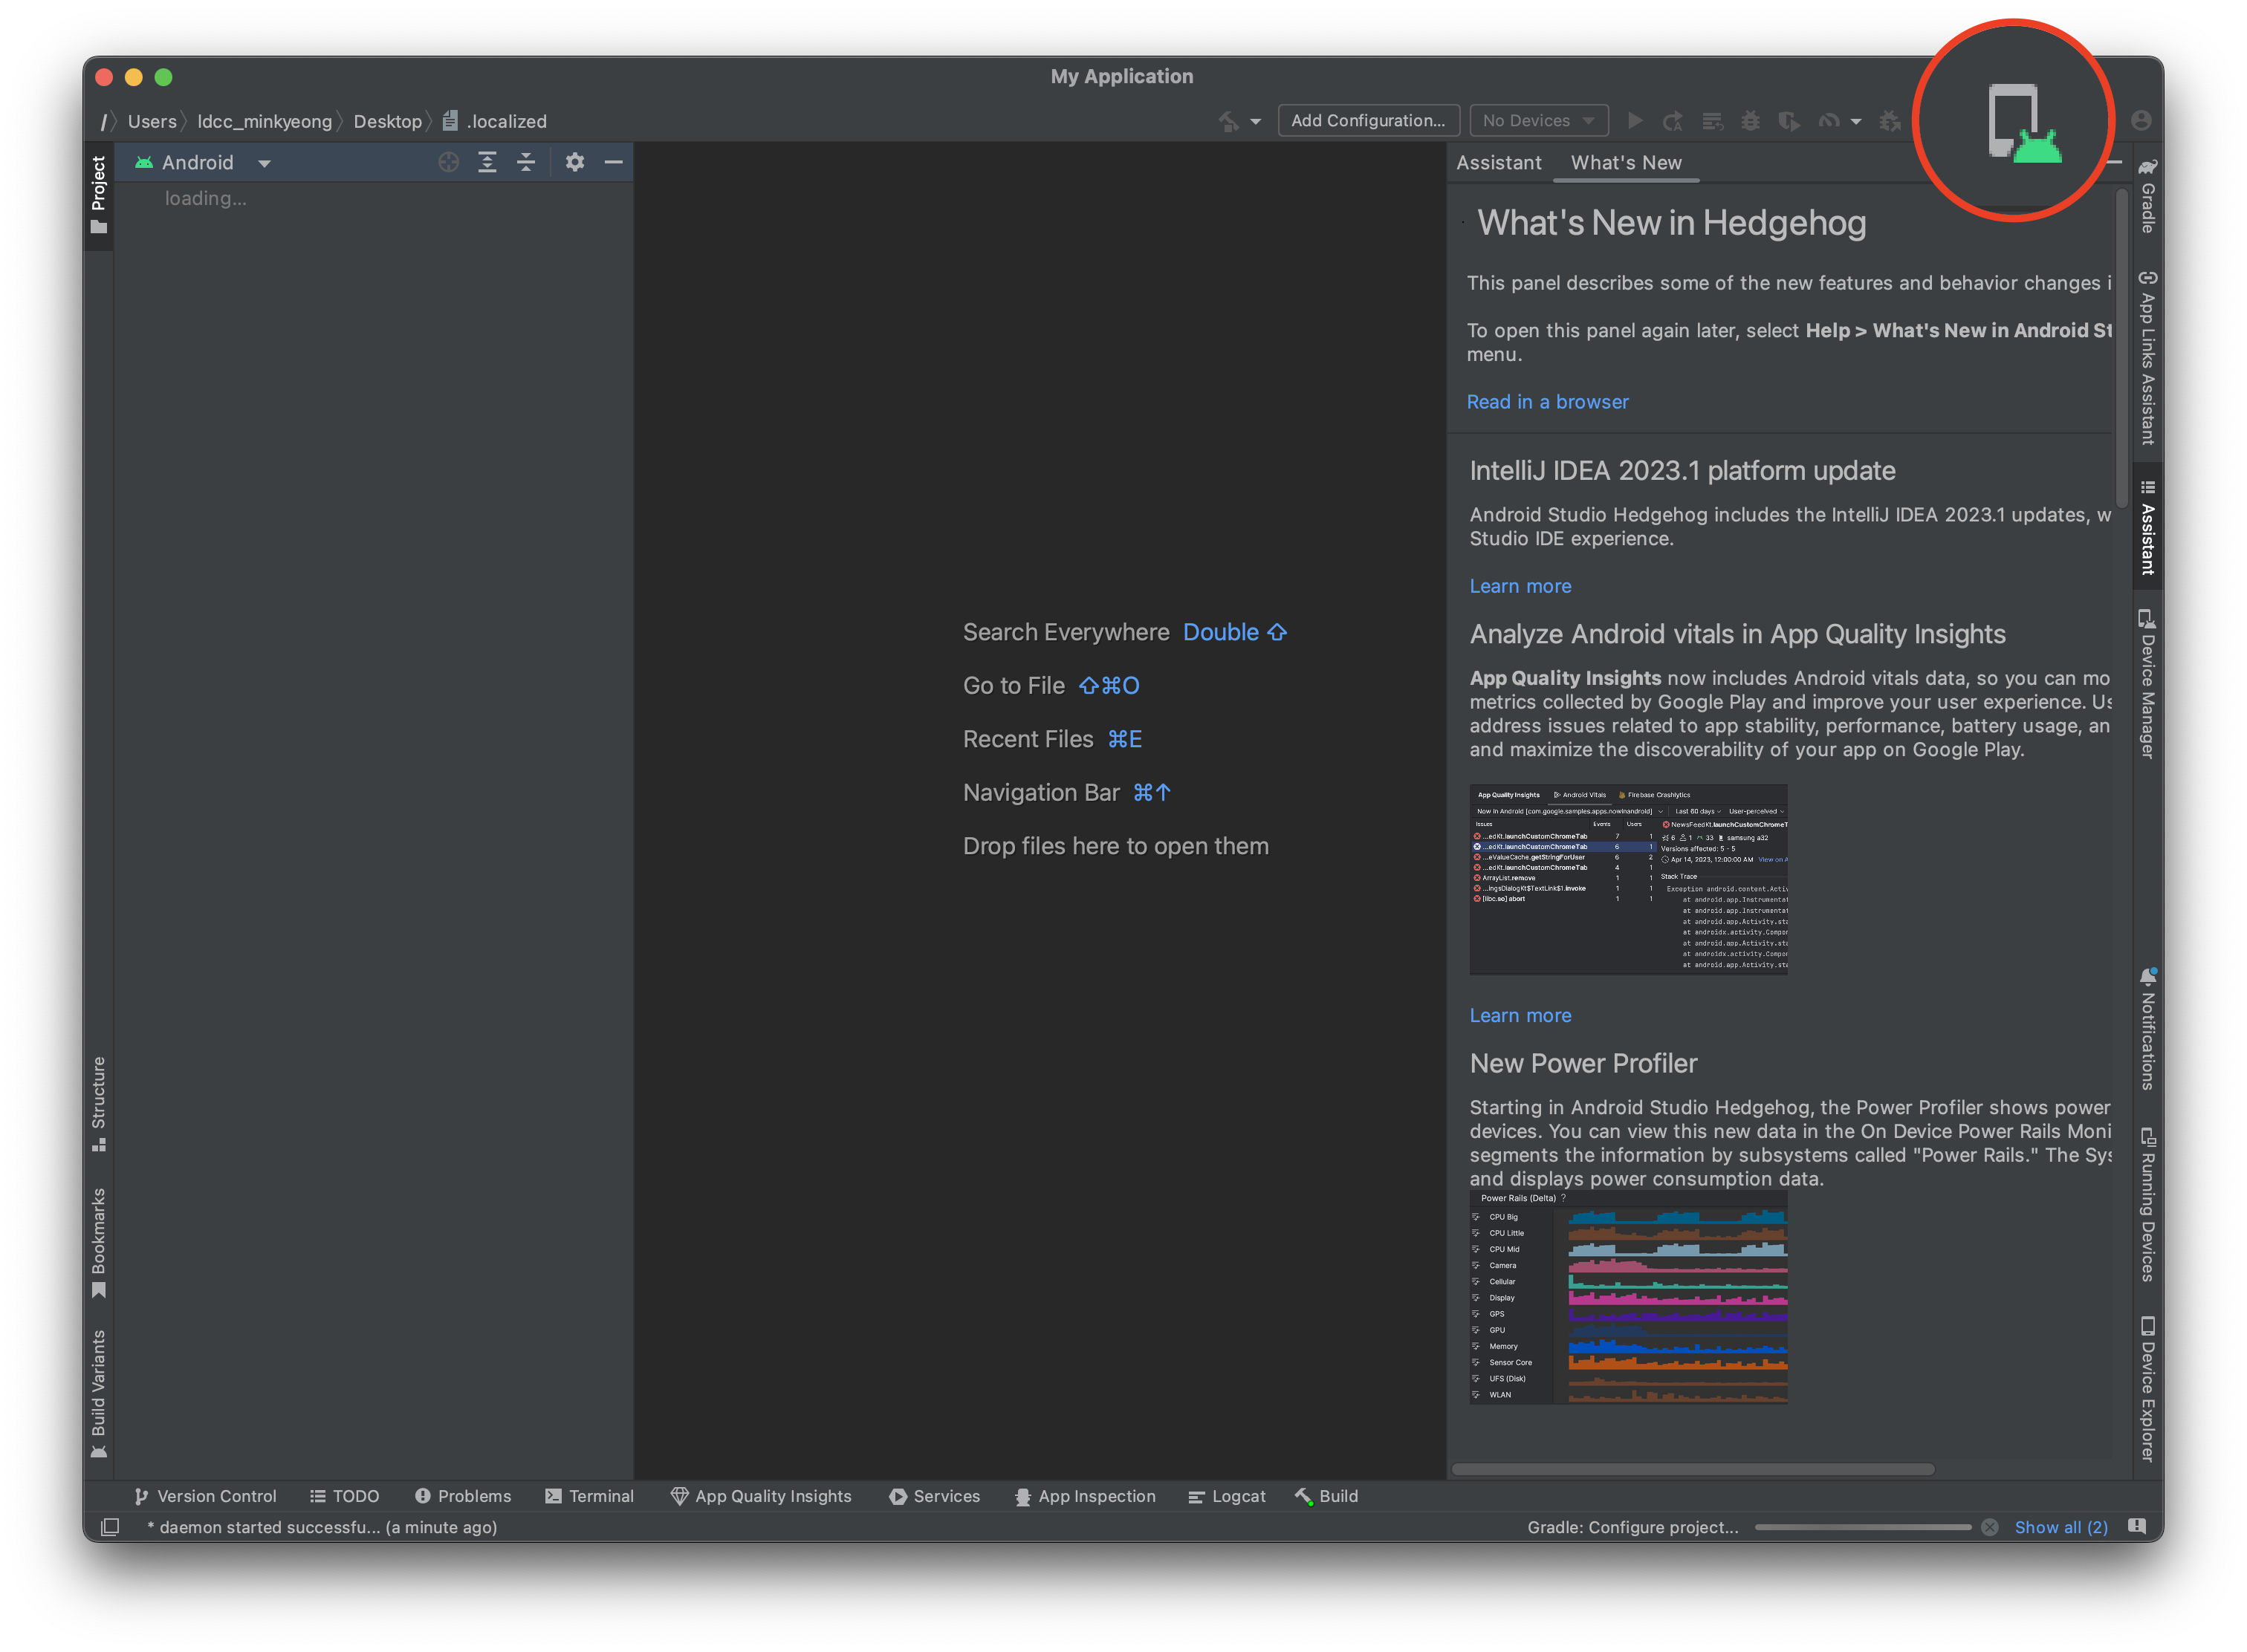Toggle the Project tool window stripe
This screenshot has height=1652, width=2247.
click(x=98, y=194)
